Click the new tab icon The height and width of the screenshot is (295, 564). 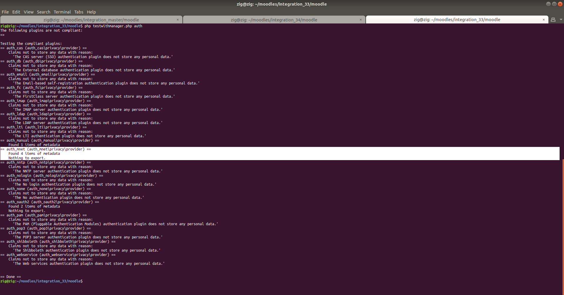[x=553, y=20]
